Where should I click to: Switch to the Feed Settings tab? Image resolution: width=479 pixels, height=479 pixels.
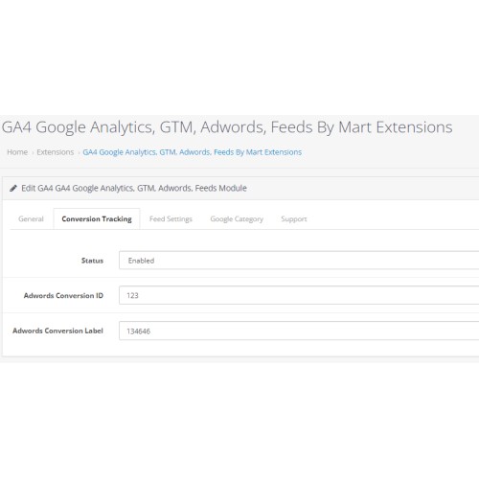coord(171,219)
